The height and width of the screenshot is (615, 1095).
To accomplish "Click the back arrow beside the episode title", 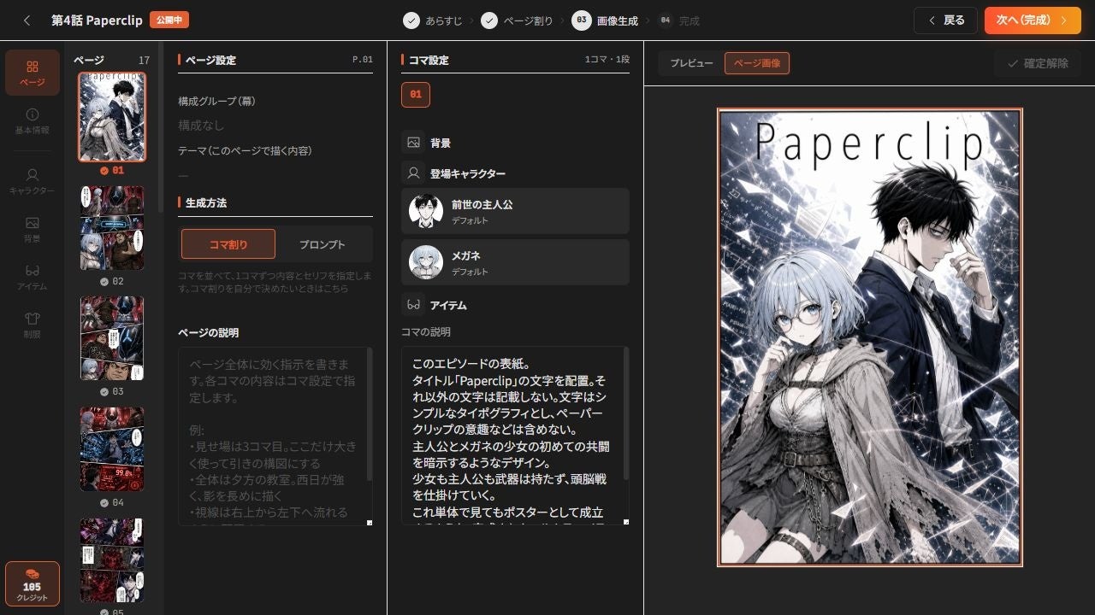I will pos(27,20).
